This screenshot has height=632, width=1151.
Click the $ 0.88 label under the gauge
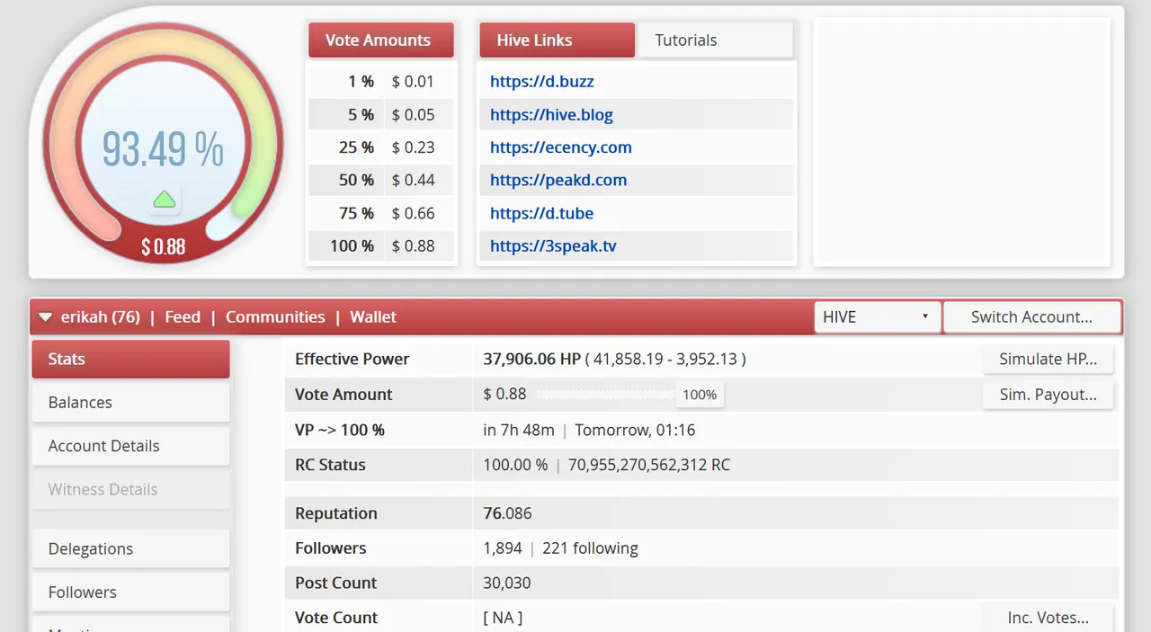[163, 246]
